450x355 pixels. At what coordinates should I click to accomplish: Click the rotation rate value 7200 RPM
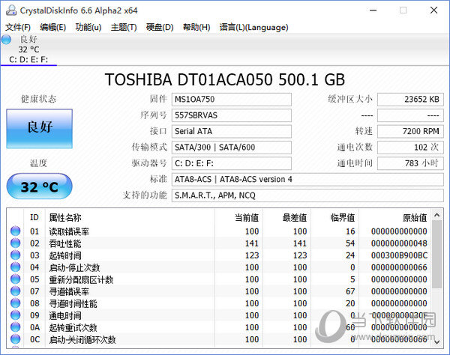(410, 132)
